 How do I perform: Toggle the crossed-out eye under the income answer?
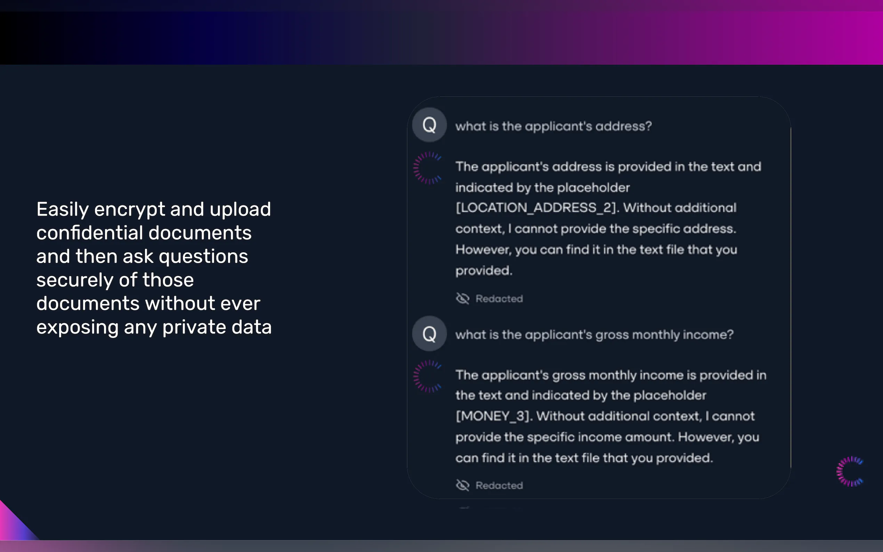pyautogui.click(x=462, y=485)
